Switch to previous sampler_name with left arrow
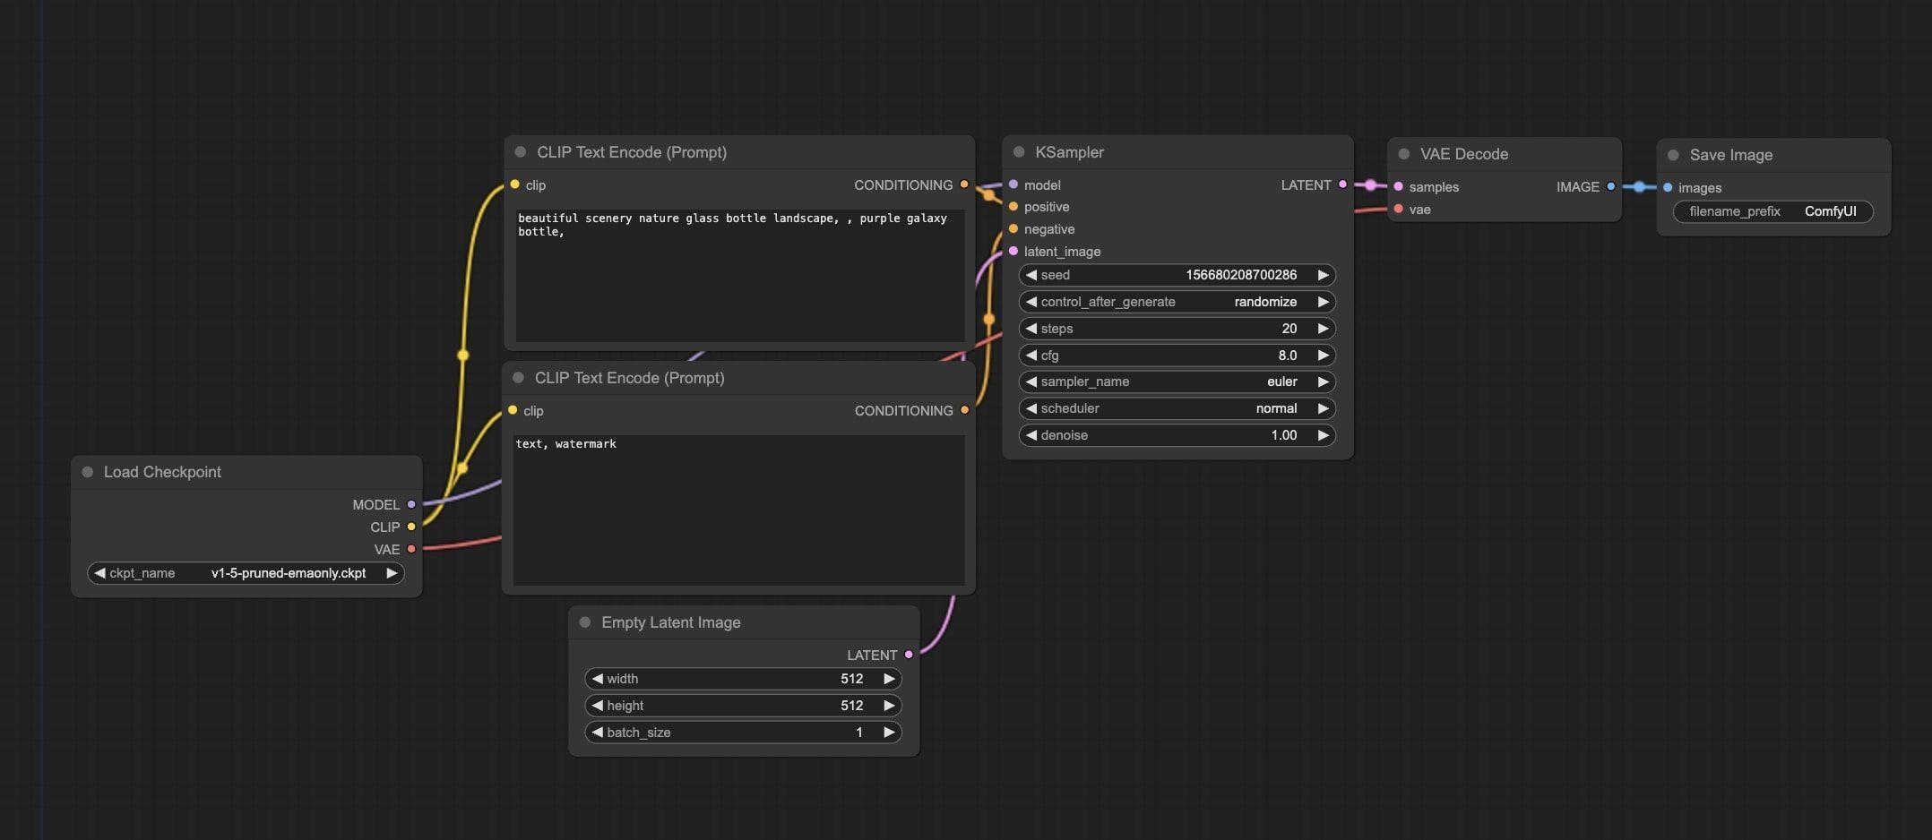 1031,381
